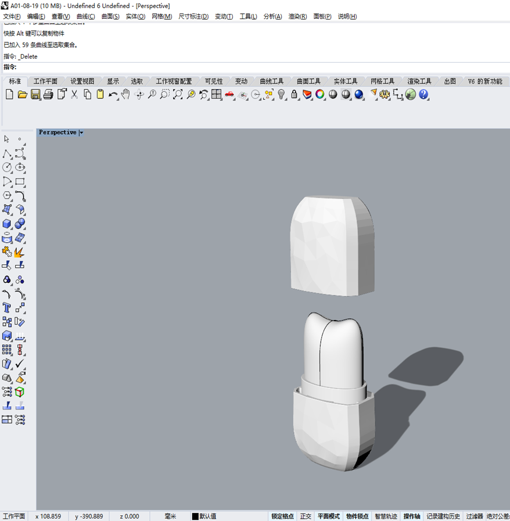Screen dimensions: 510x521
Task: Open the Perspective viewport title dropdown
Action: coord(81,132)
